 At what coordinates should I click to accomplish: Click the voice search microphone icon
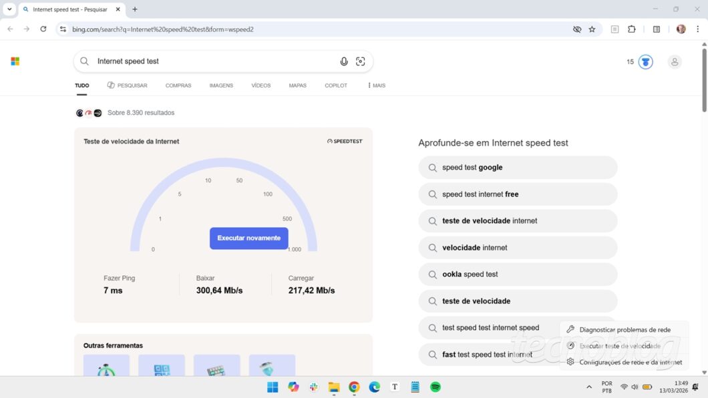click(344, 61)
